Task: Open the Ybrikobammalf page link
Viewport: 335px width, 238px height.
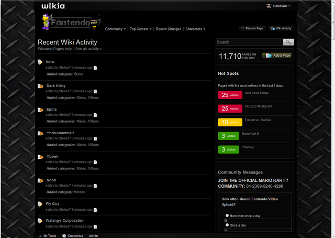Action: pyautogui.click(x=60, y=133)
